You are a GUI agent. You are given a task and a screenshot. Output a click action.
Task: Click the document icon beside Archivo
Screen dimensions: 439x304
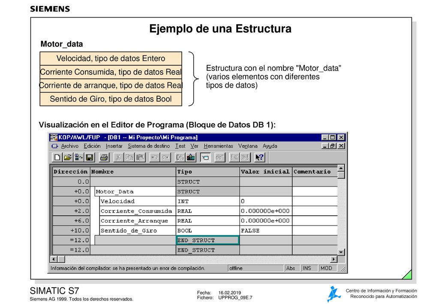tap(54, 146)
